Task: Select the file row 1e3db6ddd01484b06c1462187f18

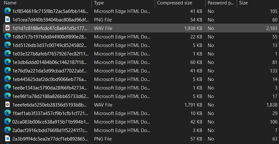Action: [49, 62]
